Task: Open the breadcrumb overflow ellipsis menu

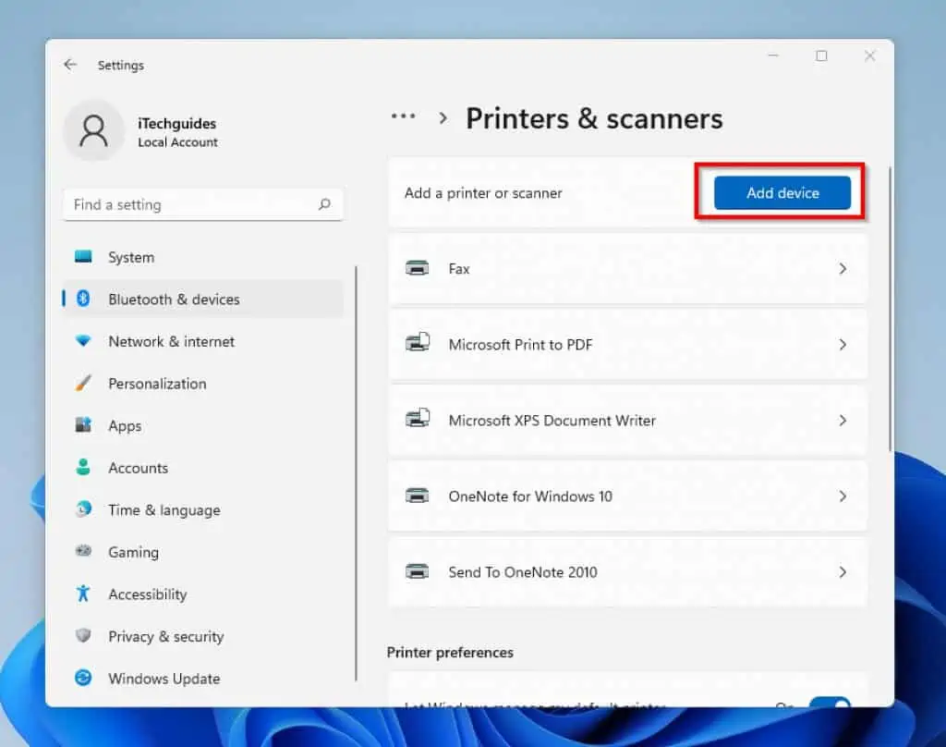Action: (403, 116)
